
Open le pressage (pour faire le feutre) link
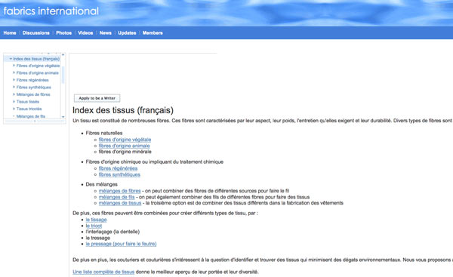(x=121, y=244)
